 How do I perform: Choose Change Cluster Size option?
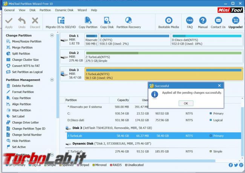click(22, 60)
